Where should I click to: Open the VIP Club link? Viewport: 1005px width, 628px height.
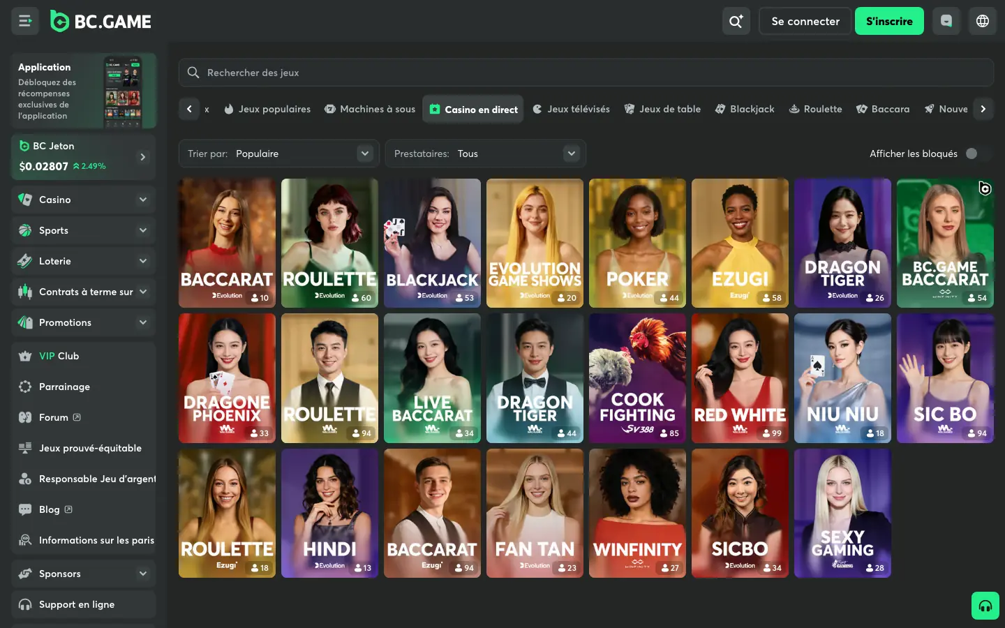pyautogui.click(x=84, y=356)
